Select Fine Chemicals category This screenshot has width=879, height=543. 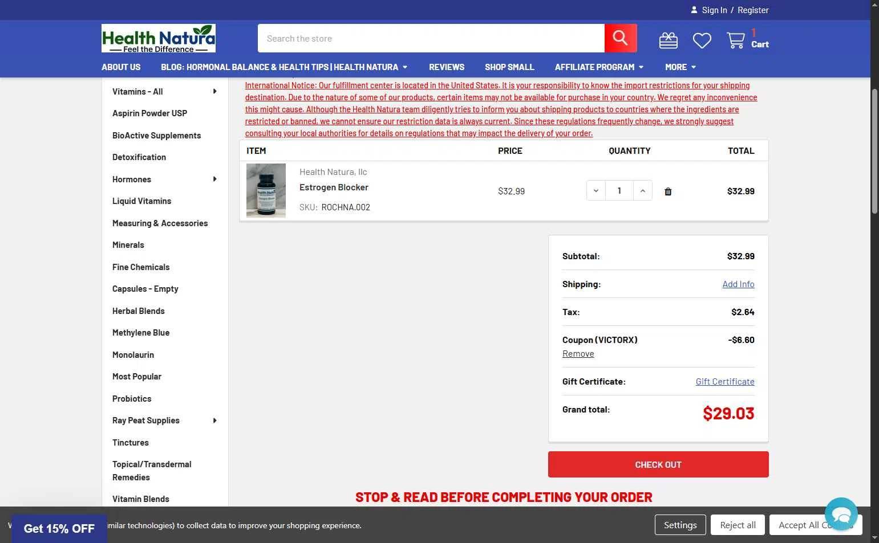(141, 267)
